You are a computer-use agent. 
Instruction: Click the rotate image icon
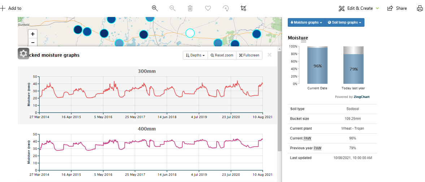pos(226,8)
